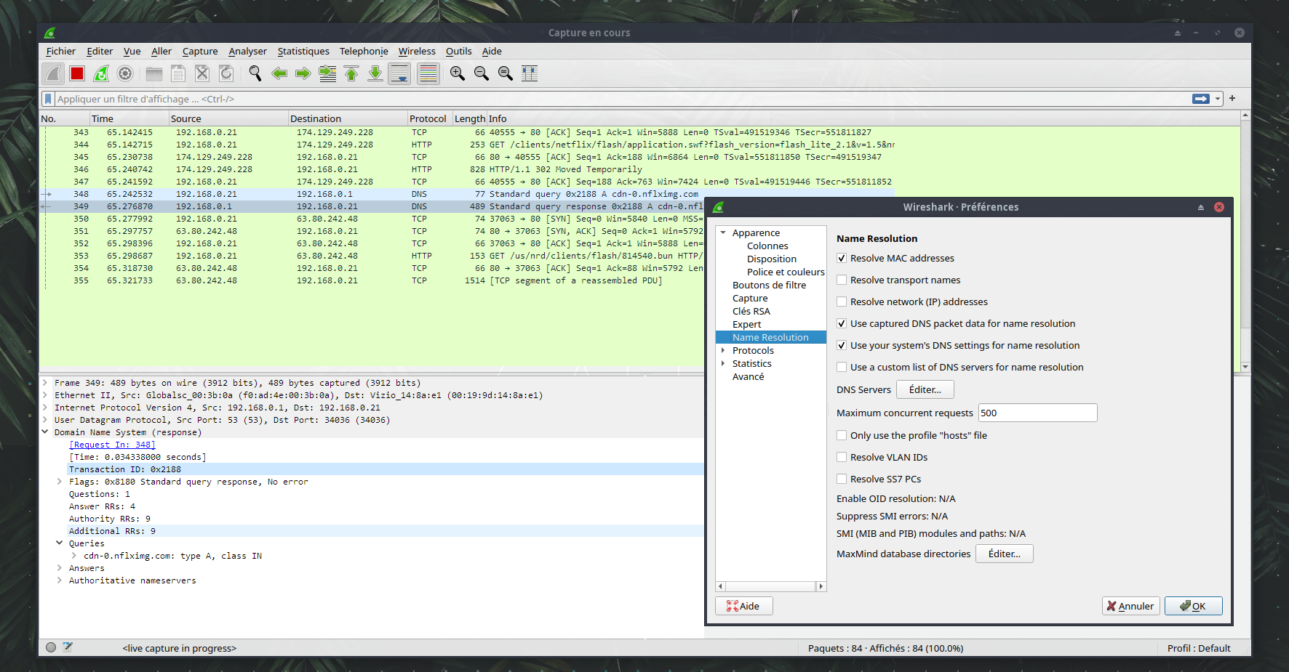The height and width of the screenshot is (672, 1289).
Task: Go to the first packet
Action: pyautogui.click(x=351, y=73)
